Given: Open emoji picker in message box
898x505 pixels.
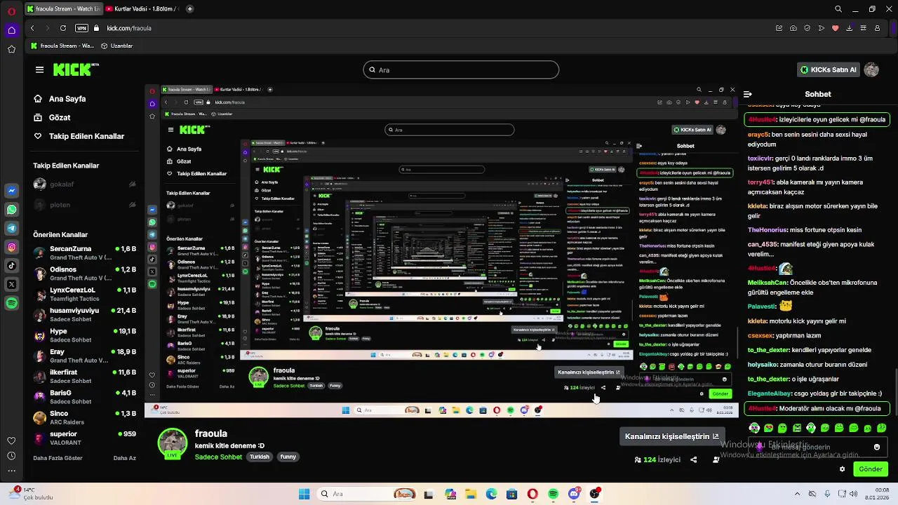Looking at the screenshot, I should (x=876, y=447).
